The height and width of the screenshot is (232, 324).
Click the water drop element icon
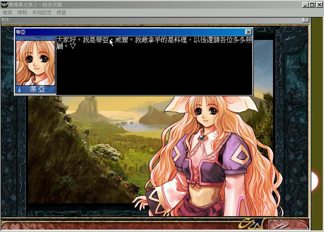(x=20, y=90)
